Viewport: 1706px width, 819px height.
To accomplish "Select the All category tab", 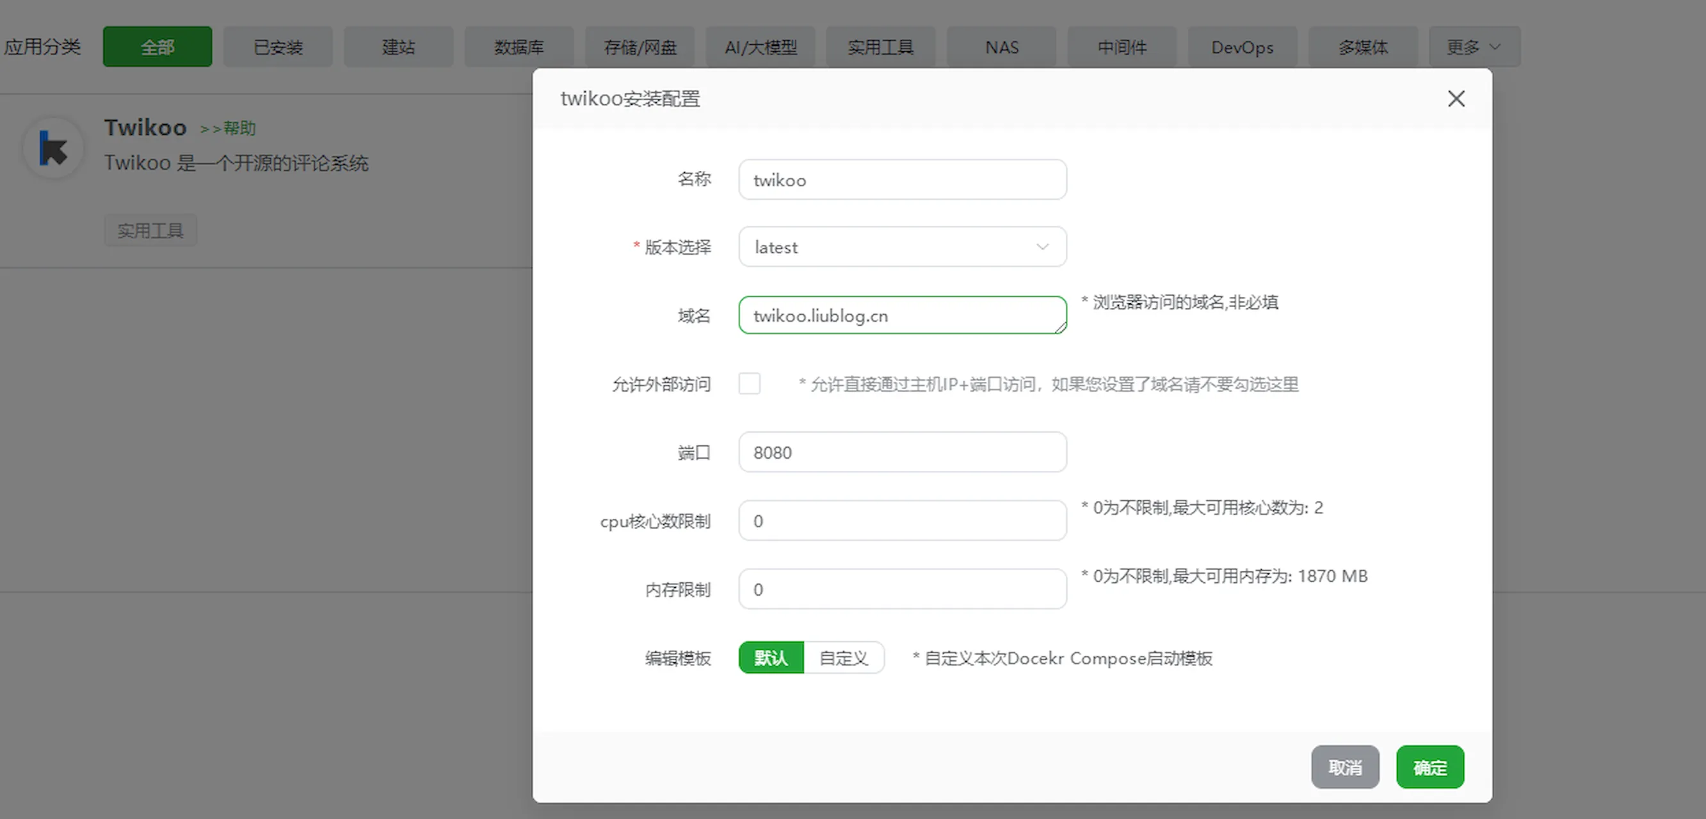I will (x=157, y=47).
